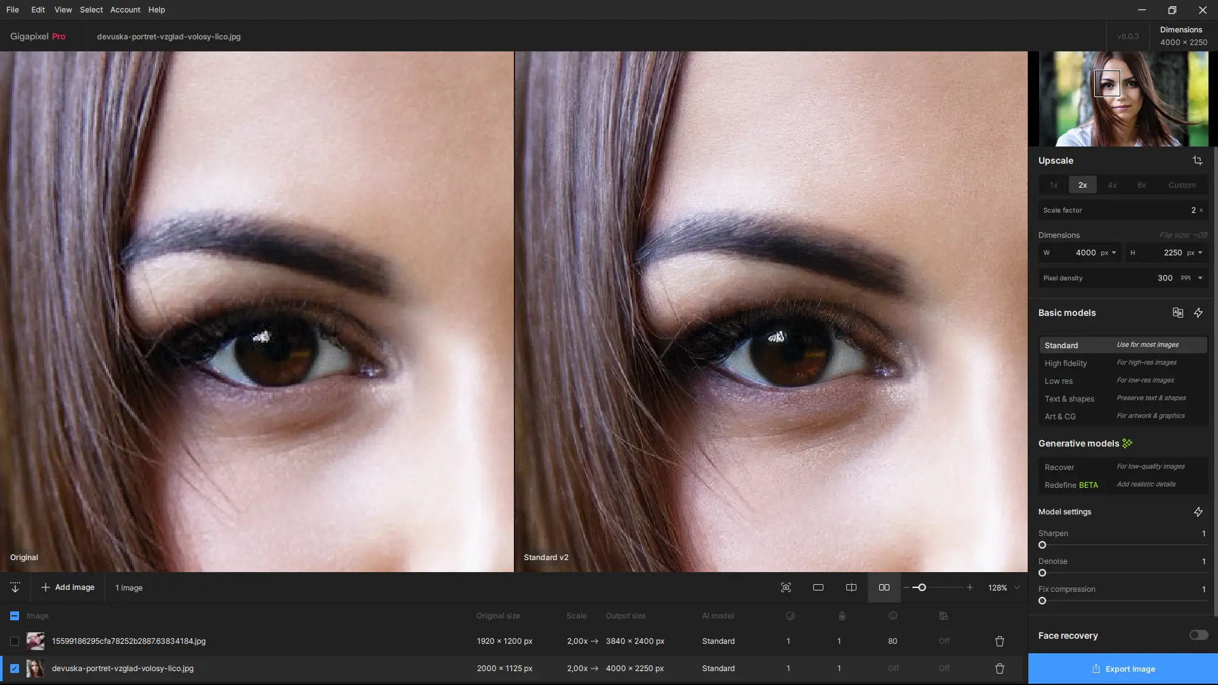Open the PPI pixel density unit dropdown
The height and width of the screenshot is (685, 1218).
click(1200, 278)
